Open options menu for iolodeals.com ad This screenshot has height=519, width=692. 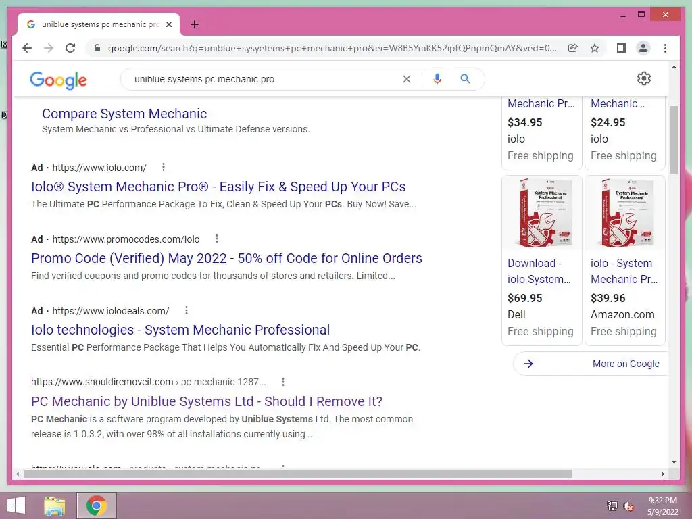coord(187,310)
